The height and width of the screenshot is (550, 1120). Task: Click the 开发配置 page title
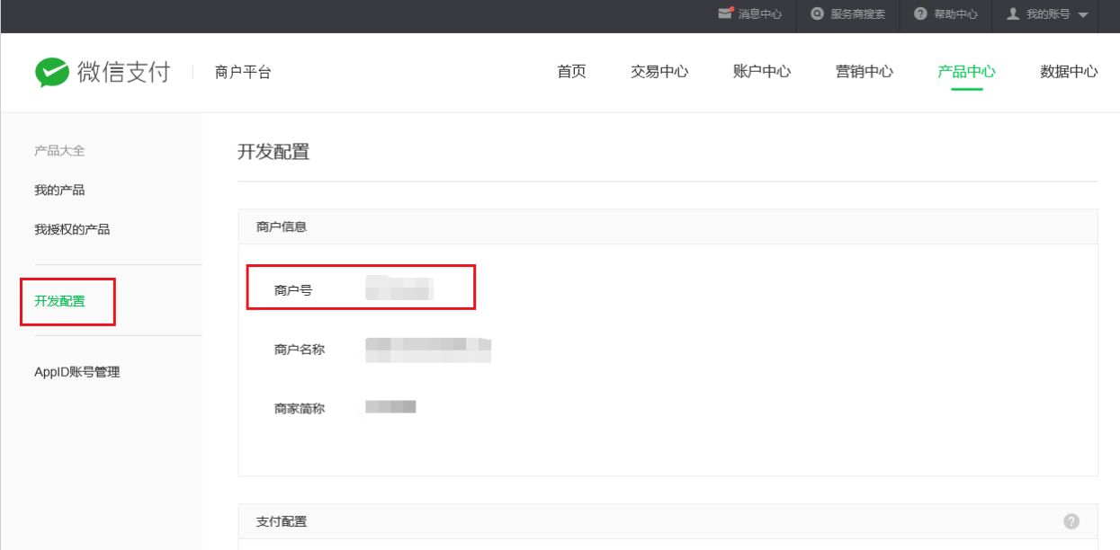273,152
